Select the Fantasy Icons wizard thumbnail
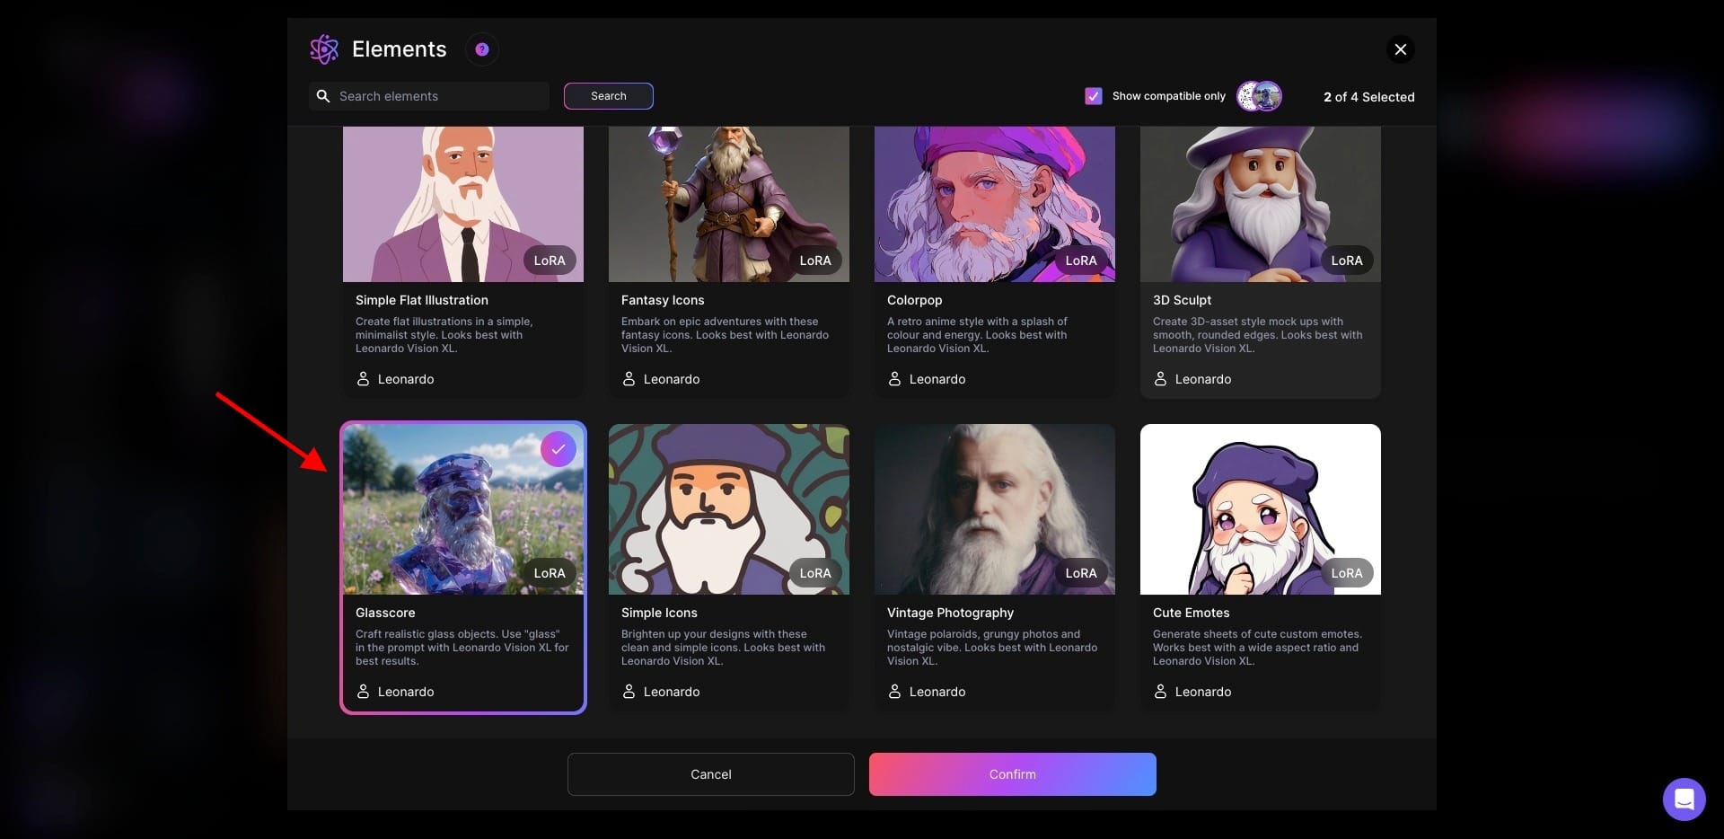This screenshot has height=839, width=1724. [x=729, y=204]
